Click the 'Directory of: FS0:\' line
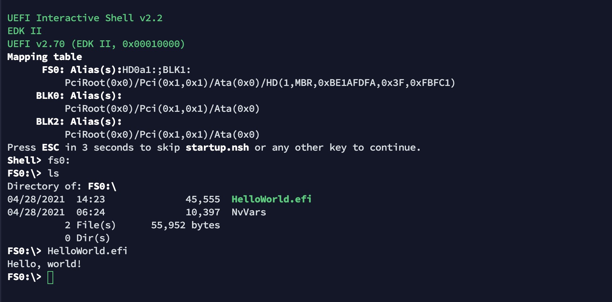612x302 pixels. point(62,186)
